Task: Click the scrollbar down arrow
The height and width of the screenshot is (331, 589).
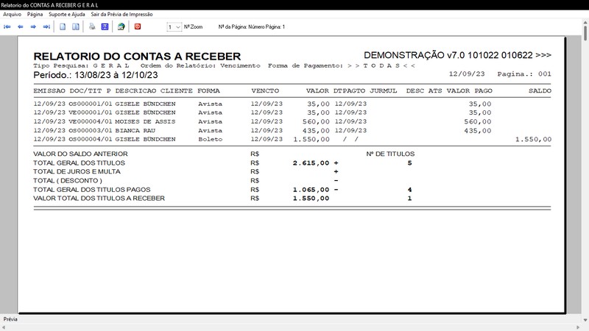Action: (585, 320)
